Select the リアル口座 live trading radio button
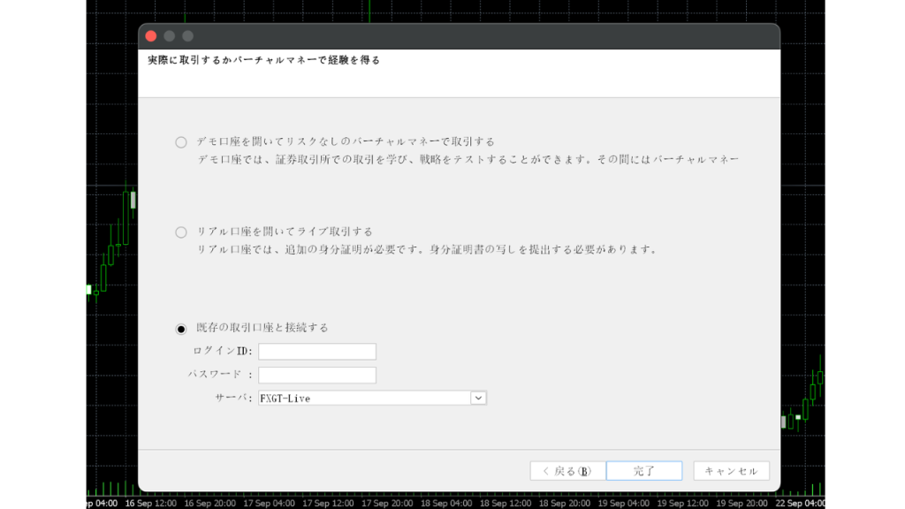This screenshot has height=509, width=905. click(x=182, y=231)
